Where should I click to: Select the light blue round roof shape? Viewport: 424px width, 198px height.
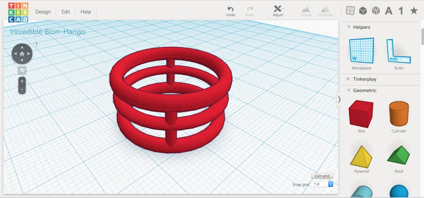click(361, 192)
